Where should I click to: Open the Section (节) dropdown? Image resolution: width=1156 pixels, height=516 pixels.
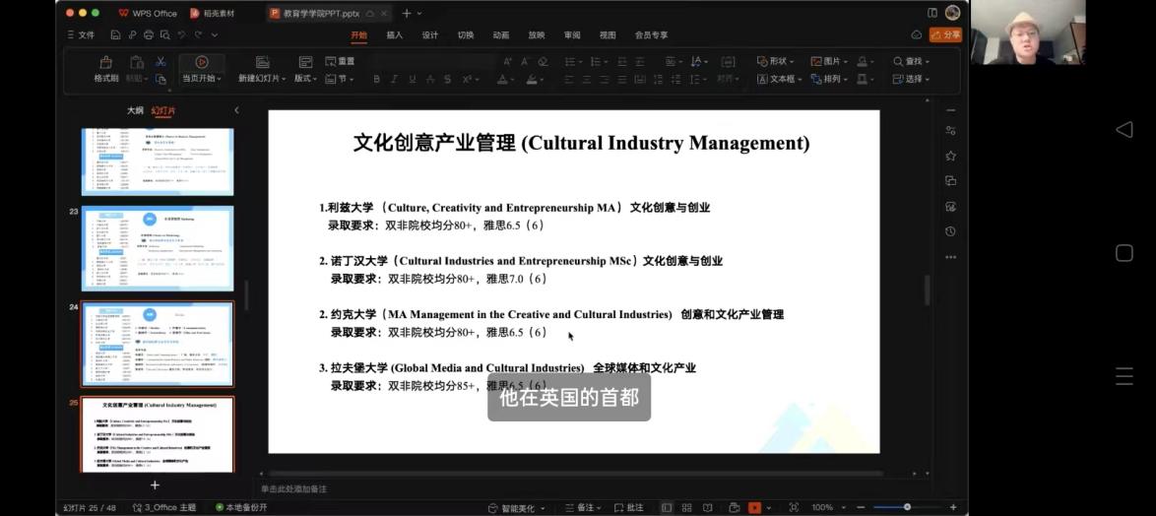(x=340, y=79)
